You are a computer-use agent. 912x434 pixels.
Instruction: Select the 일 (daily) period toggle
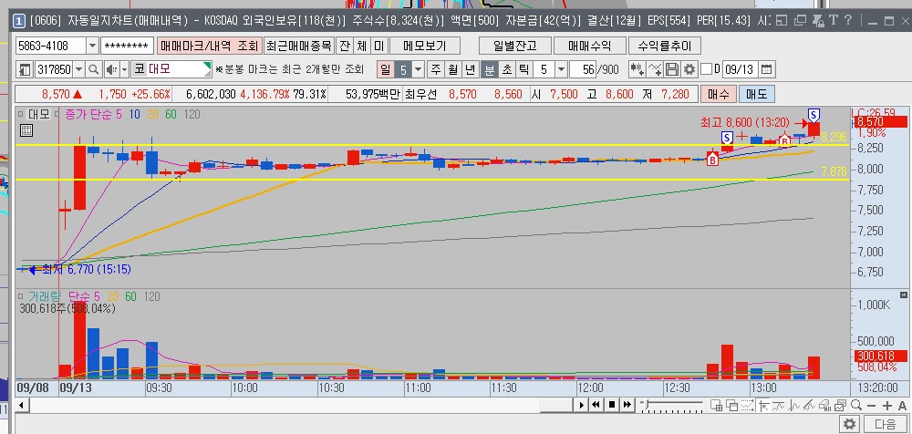pyautogui.click(x=385, y=69)
